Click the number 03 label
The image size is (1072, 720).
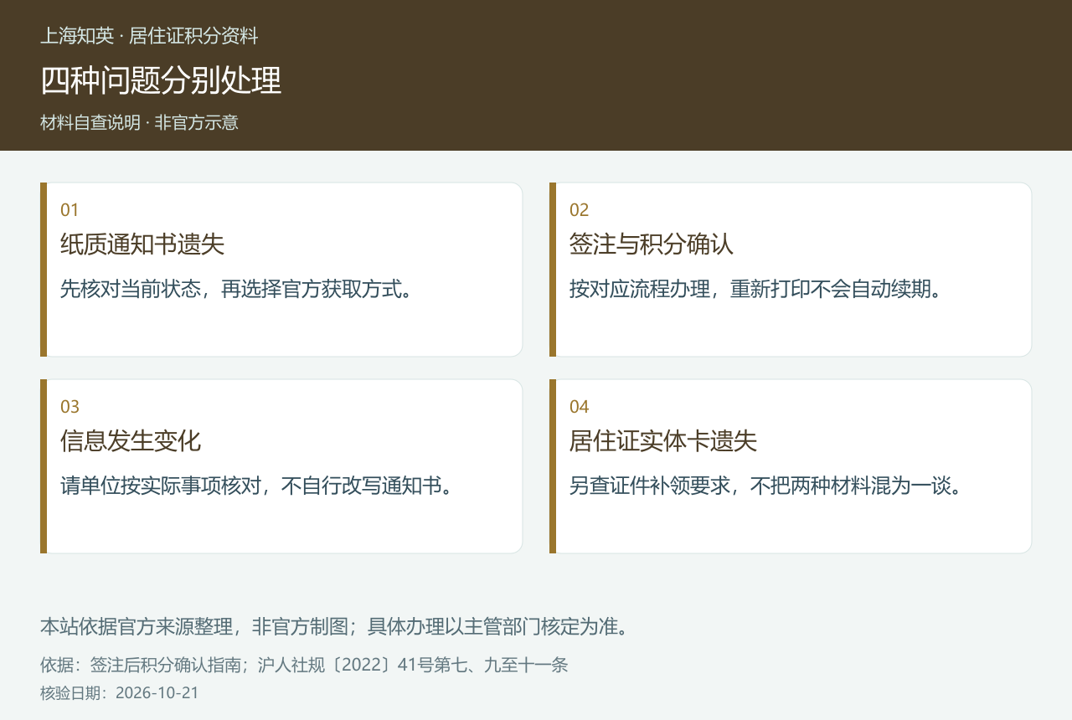tap(70, 407)
